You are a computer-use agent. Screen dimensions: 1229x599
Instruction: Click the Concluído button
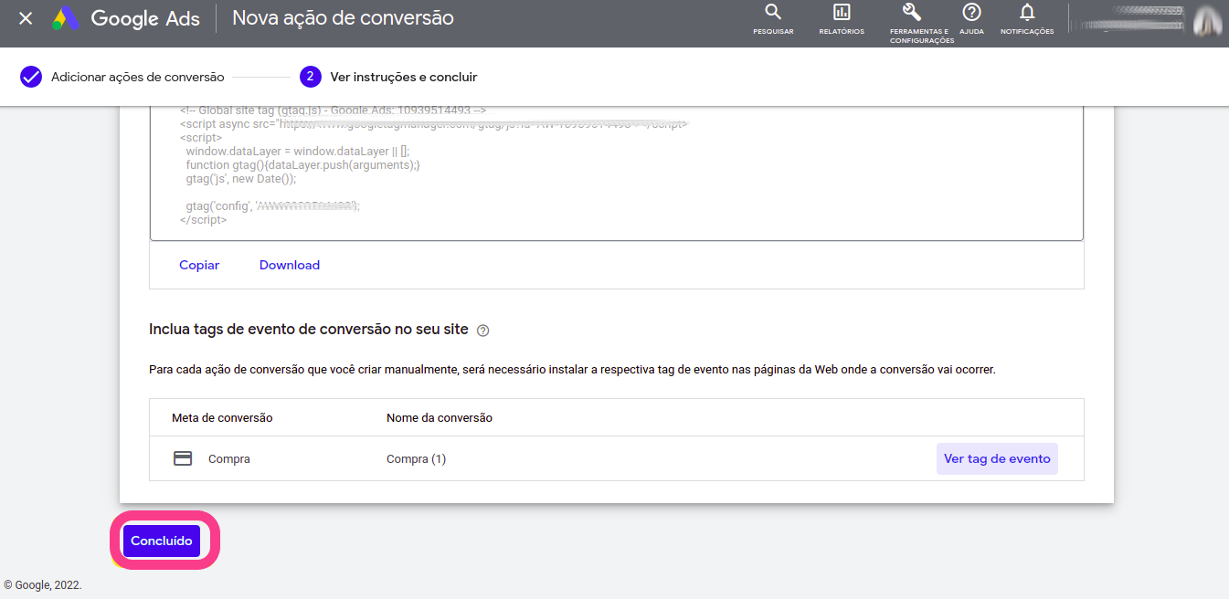coord(162,541)
